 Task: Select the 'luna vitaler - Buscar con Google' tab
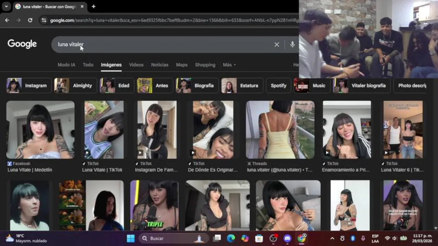49,6
